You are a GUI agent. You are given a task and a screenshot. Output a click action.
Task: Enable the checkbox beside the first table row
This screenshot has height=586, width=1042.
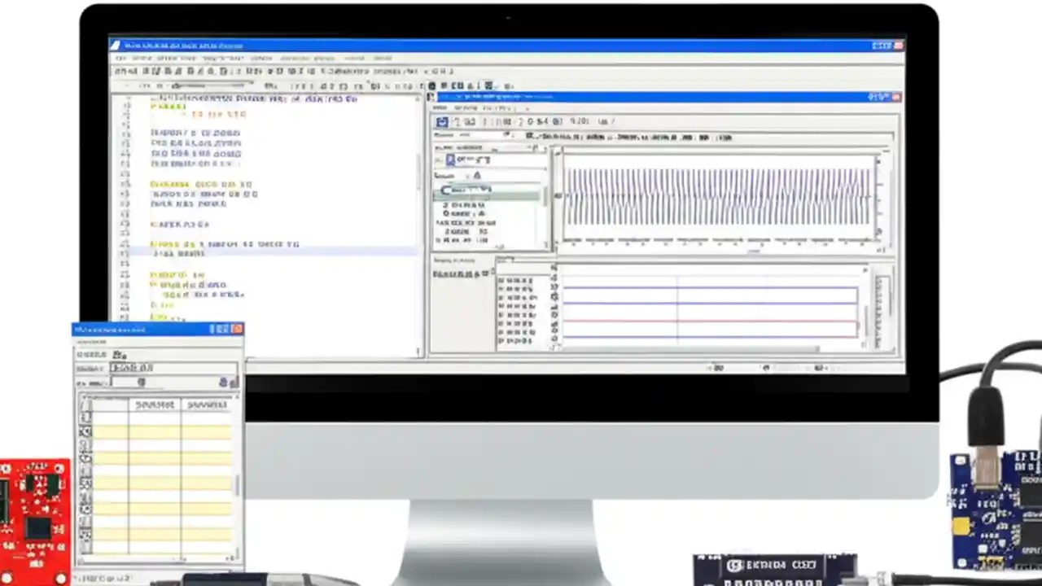point(86,417)
